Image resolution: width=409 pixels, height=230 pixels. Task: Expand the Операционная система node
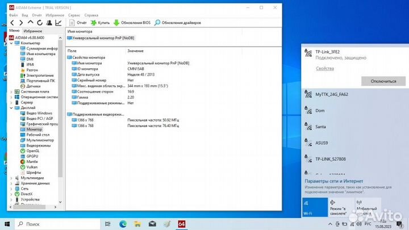pyautogui.click(x=11, y=97)
